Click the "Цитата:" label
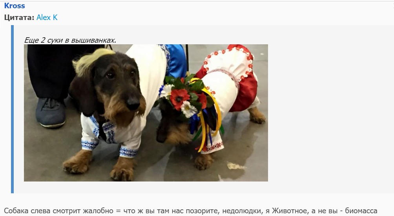This screenshot has height=216, width=394. pyautogui.click(x=19, y=17)
